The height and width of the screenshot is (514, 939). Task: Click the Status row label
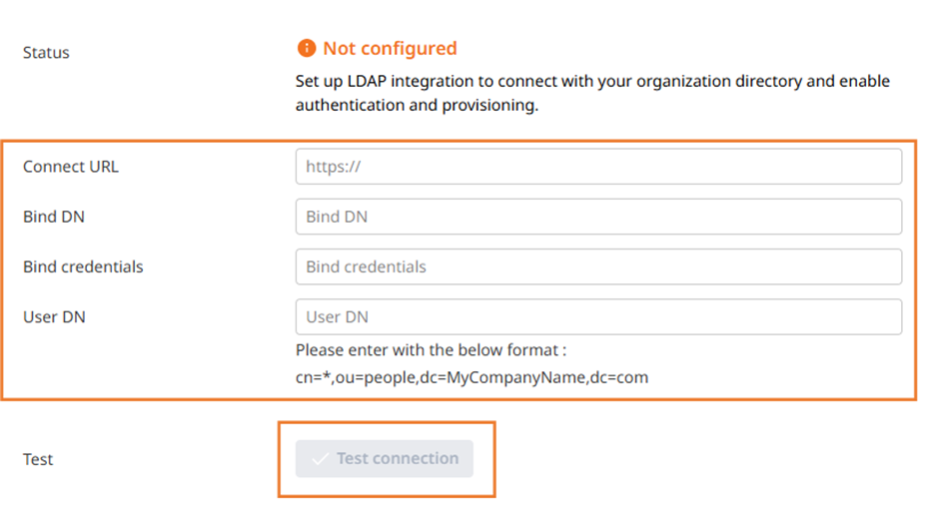tap(46, 53)
